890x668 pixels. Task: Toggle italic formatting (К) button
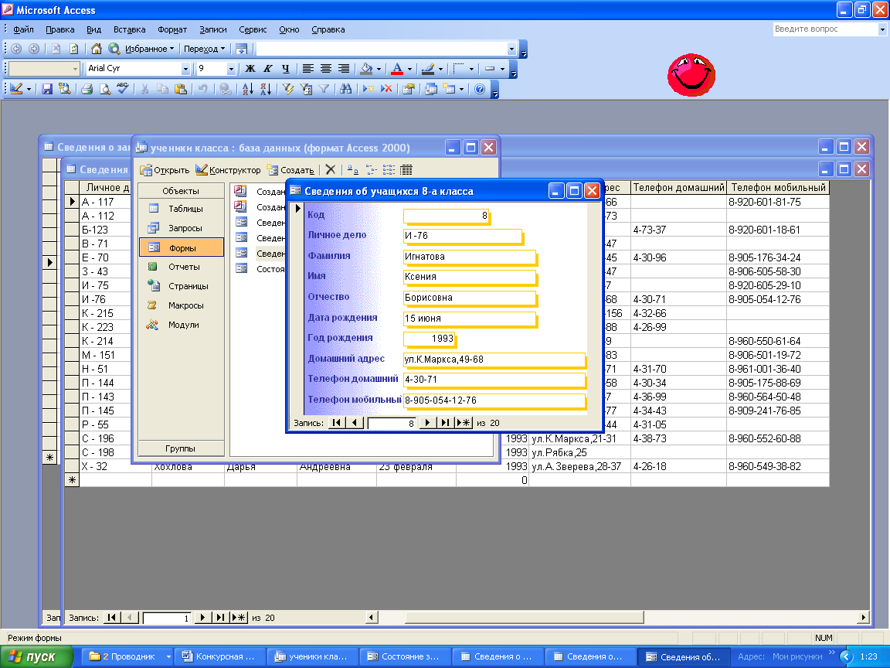(x=267, y=69)
